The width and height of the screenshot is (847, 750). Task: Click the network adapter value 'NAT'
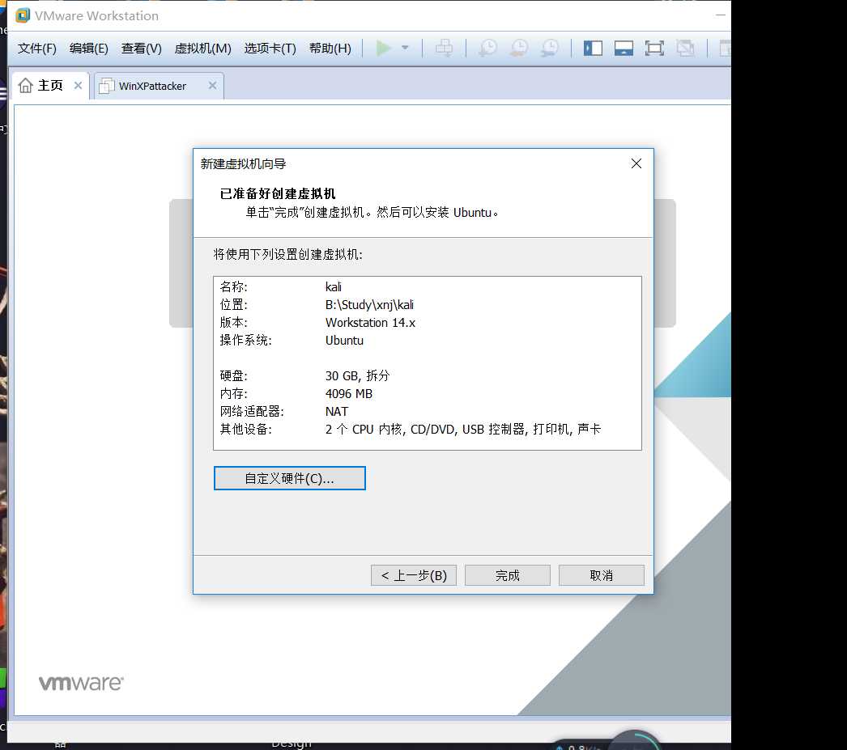[337, 412]
